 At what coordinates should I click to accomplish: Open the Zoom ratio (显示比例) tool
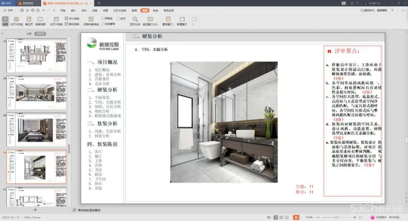point(135,21)
